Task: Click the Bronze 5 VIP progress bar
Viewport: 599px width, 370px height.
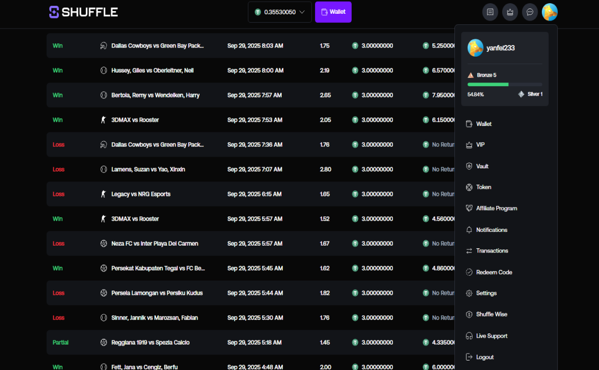Action: [504, 84]
